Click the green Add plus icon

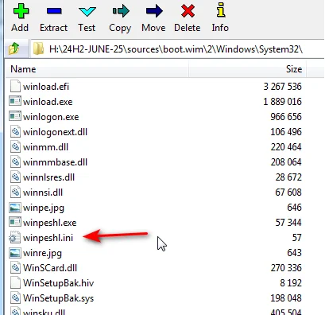[x=21, y=11]
